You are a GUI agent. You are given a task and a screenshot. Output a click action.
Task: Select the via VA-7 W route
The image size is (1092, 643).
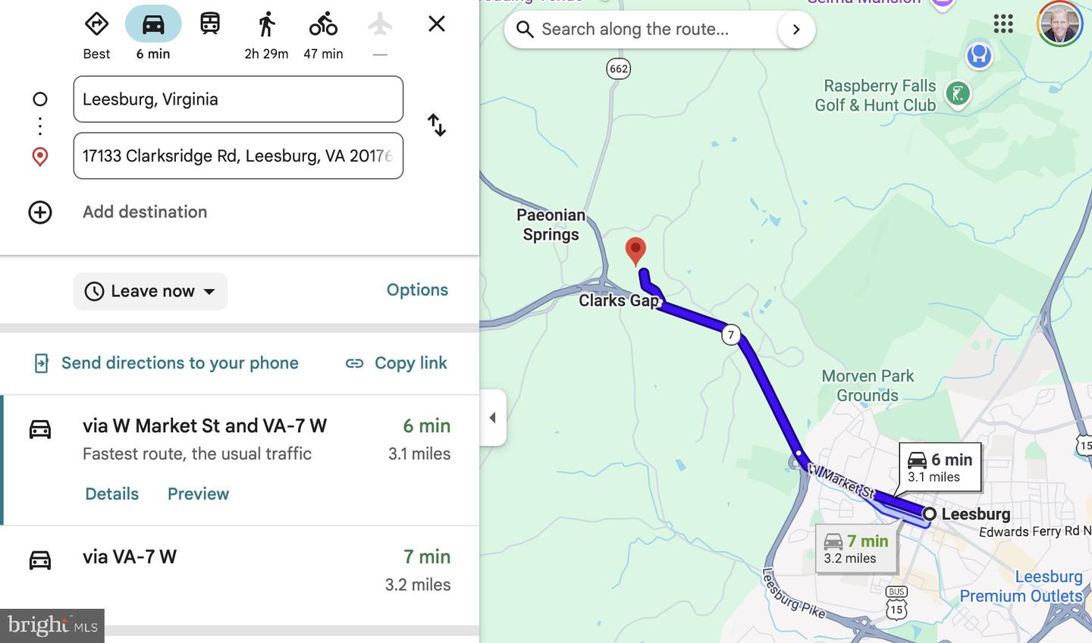click(240, 570)
